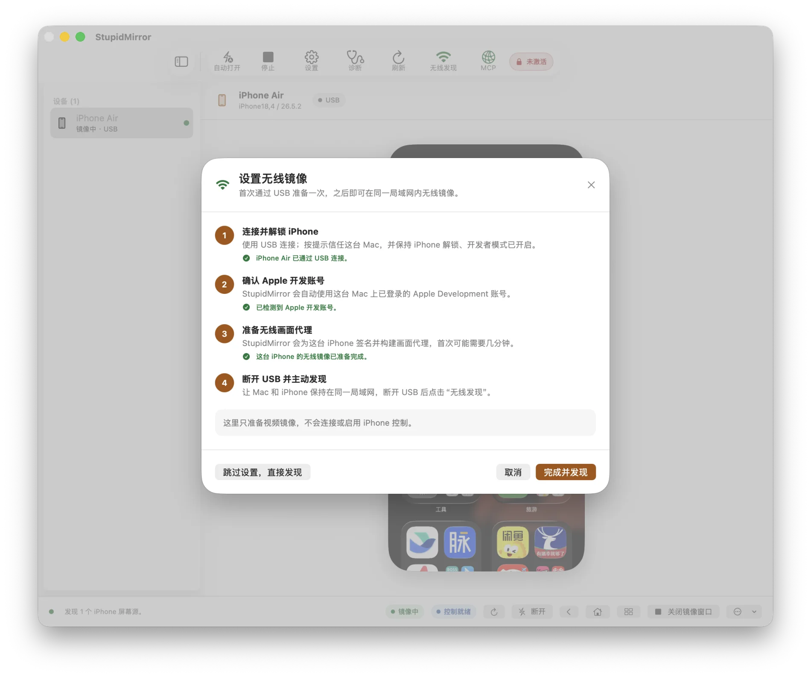Click the reload icon in bottom bar
The height and width of the screenshot is (677, 811).
(x=494, y=612)
